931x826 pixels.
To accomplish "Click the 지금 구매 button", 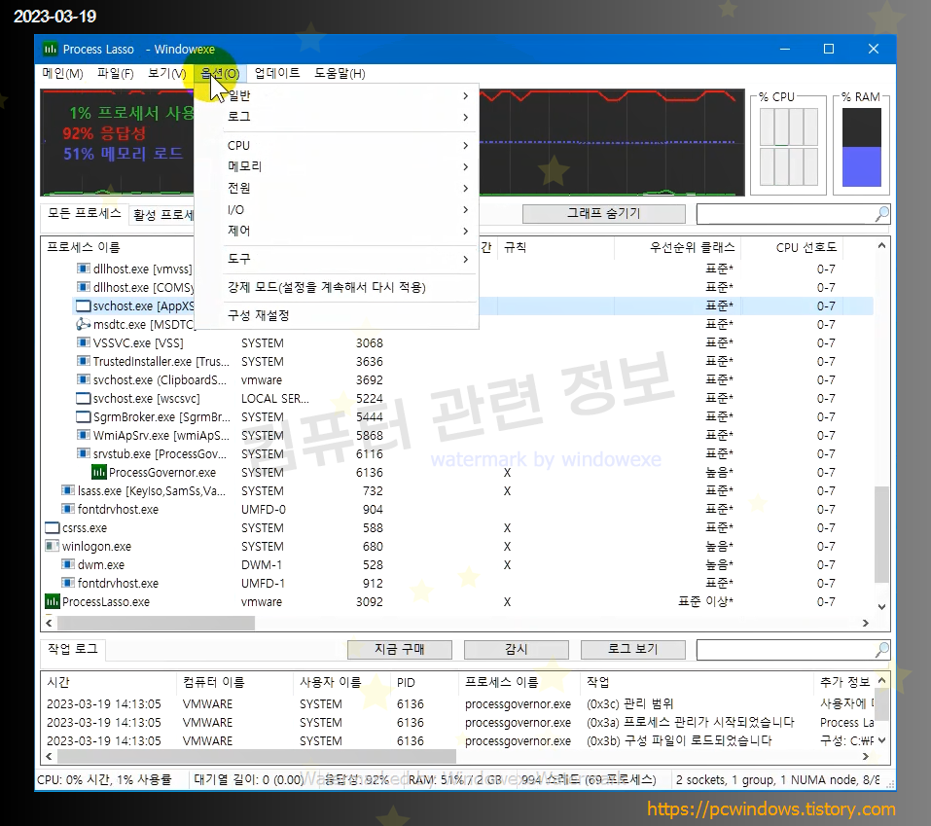I will coord(400,650).
